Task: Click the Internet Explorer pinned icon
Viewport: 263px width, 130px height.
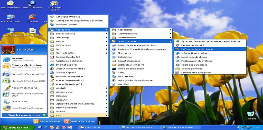Action: [x=6, y=60]
